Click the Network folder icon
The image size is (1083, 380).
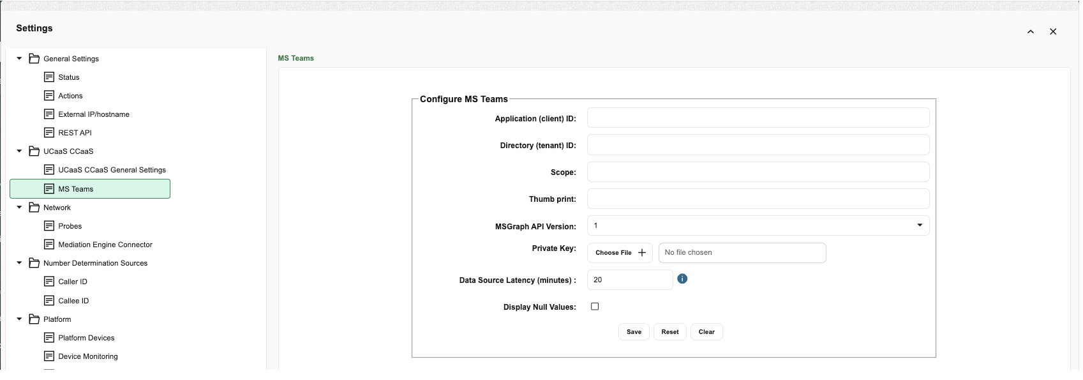(34, 207)
